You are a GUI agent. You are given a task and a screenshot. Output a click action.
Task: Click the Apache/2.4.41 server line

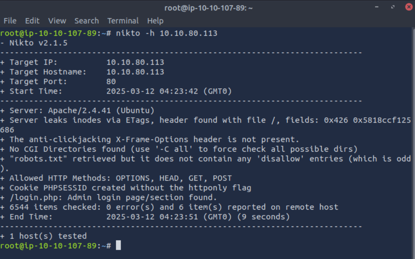tap(77, 110)
